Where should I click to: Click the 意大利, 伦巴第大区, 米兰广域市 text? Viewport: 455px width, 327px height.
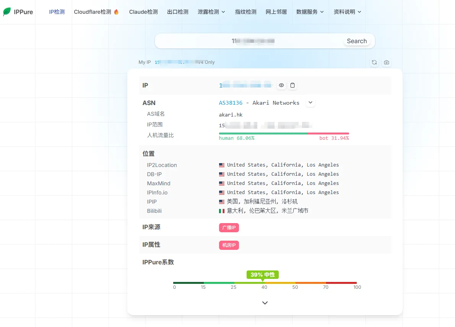tap(268, 211)
